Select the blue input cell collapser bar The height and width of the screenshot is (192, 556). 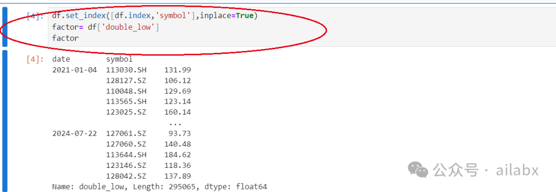coord(5,27)
